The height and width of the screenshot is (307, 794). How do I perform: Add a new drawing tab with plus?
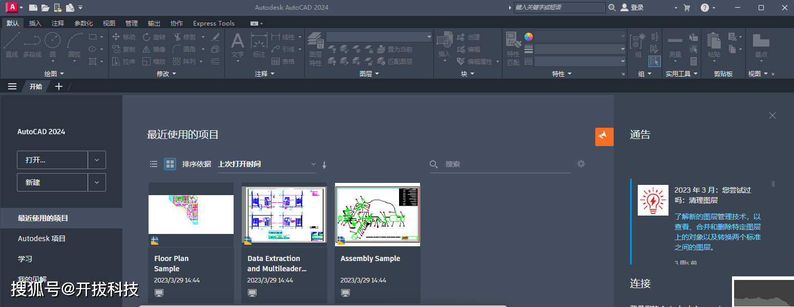59,86
